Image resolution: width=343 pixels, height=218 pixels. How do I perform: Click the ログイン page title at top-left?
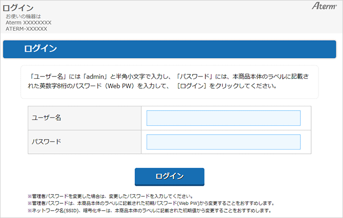[x=18, y=8]
